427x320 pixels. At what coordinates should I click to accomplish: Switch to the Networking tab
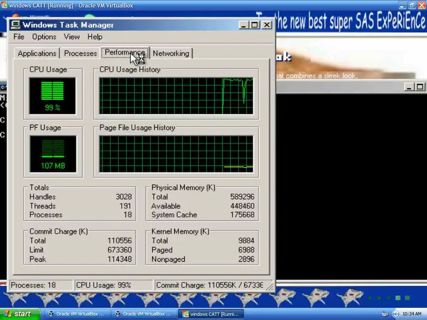point(171,53)
